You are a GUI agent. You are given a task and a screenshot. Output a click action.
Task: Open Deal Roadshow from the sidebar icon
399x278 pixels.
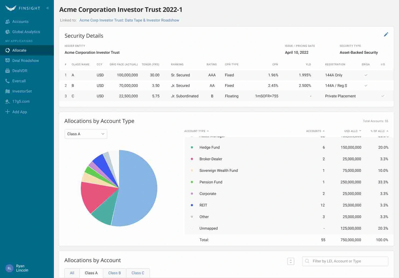pyautogui.click(x=8, y=60)
